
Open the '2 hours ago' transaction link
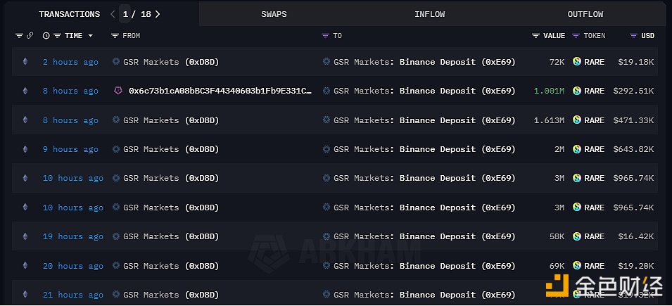click(x=70, y=62)
